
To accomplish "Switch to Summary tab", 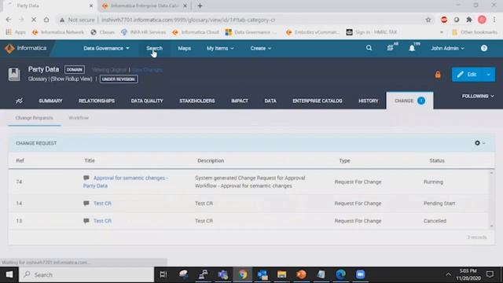I will pos(50,101).
